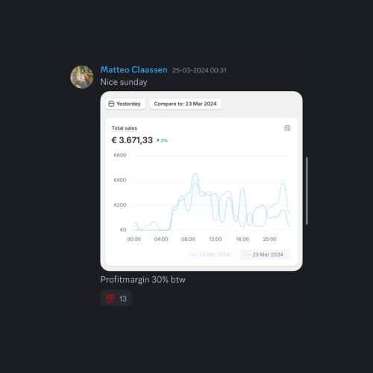
Task: Click the vertical scrollbar beside the chart
Action: [307, 191]
